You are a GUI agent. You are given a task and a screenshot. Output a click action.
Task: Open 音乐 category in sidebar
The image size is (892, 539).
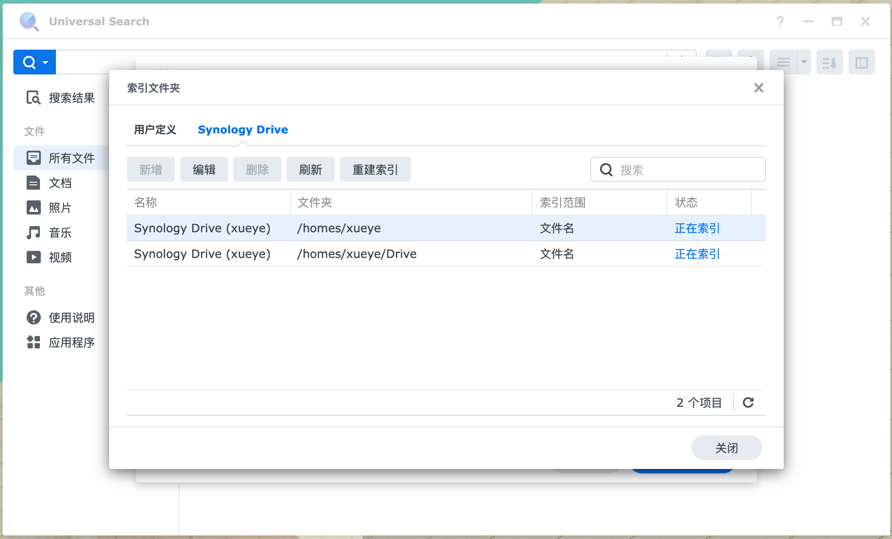(x=60, y=233)
